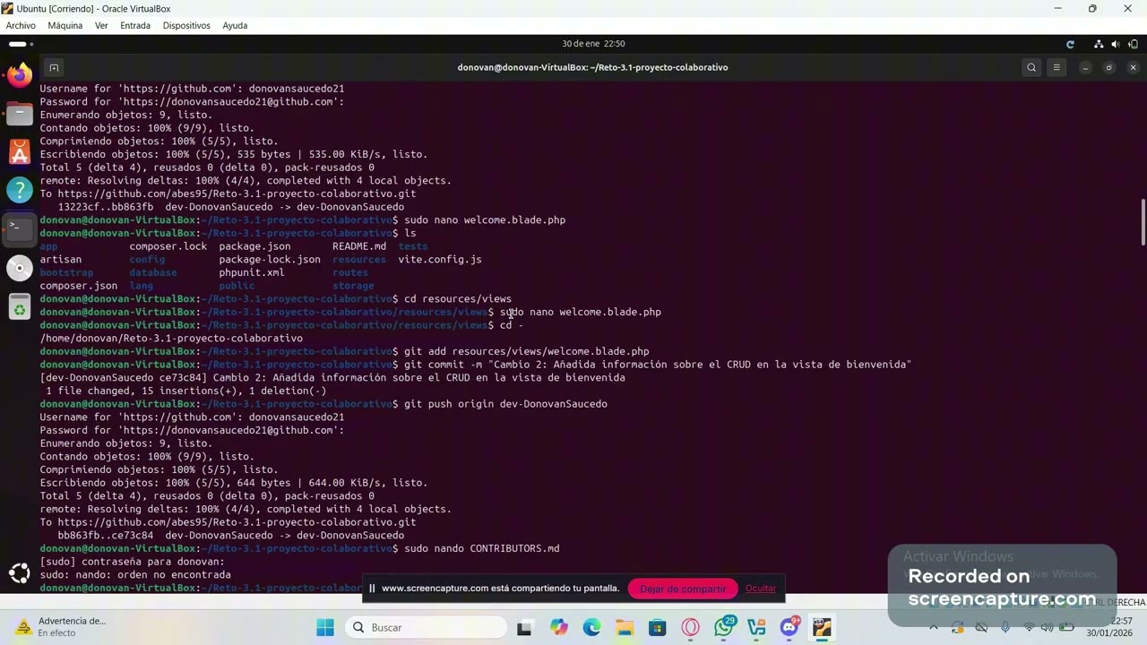
Task: Open Firefox from the Ubuntu dock
Action: [x=20, y=75]
